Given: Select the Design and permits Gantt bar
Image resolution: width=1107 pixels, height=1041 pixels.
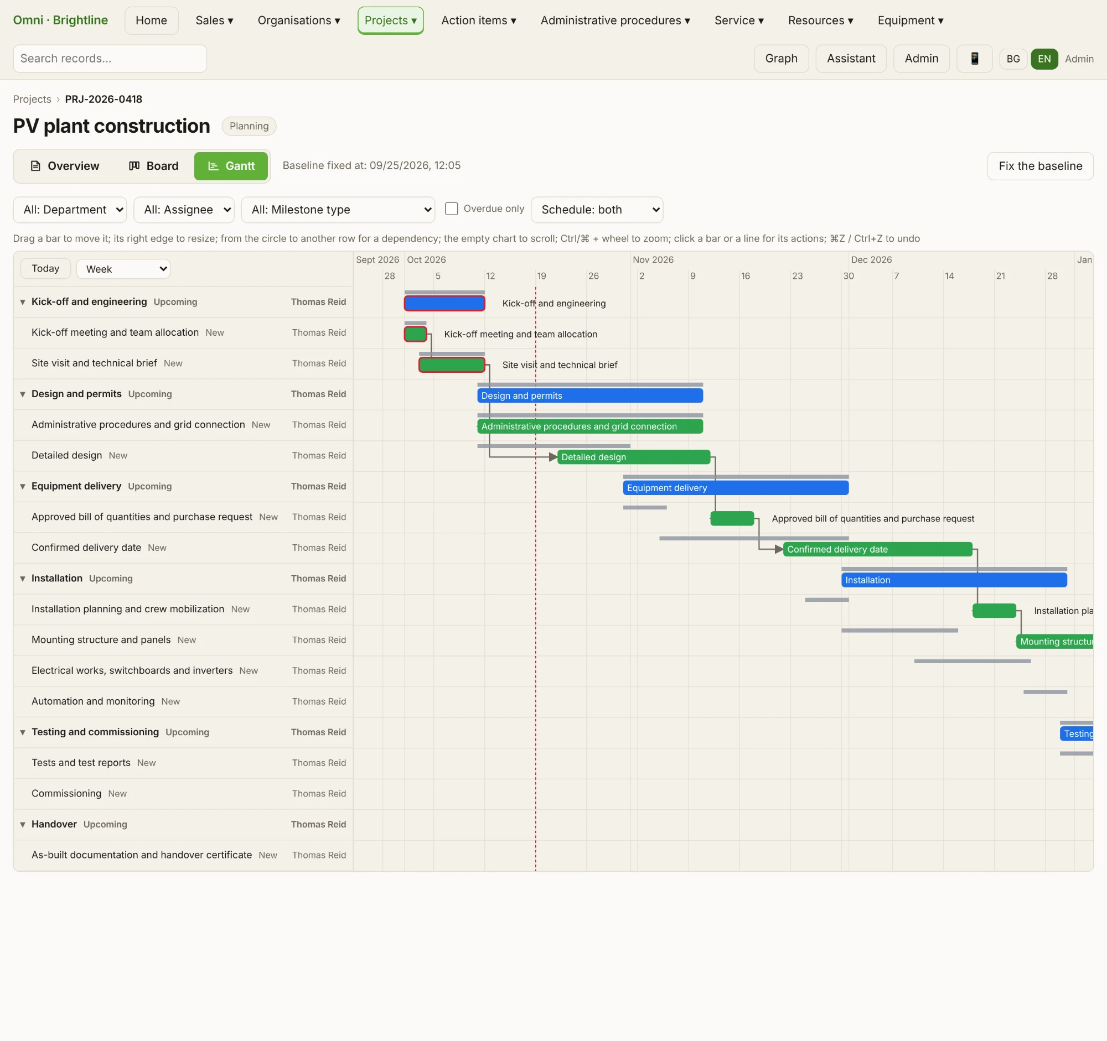Looking at the screenshot, I should (589, 395).
